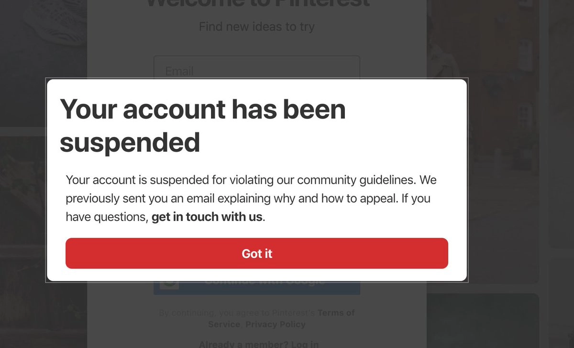574x348 pixels.
Task: Click the Welcome to Pinterest title
Action: coord(257,4)
